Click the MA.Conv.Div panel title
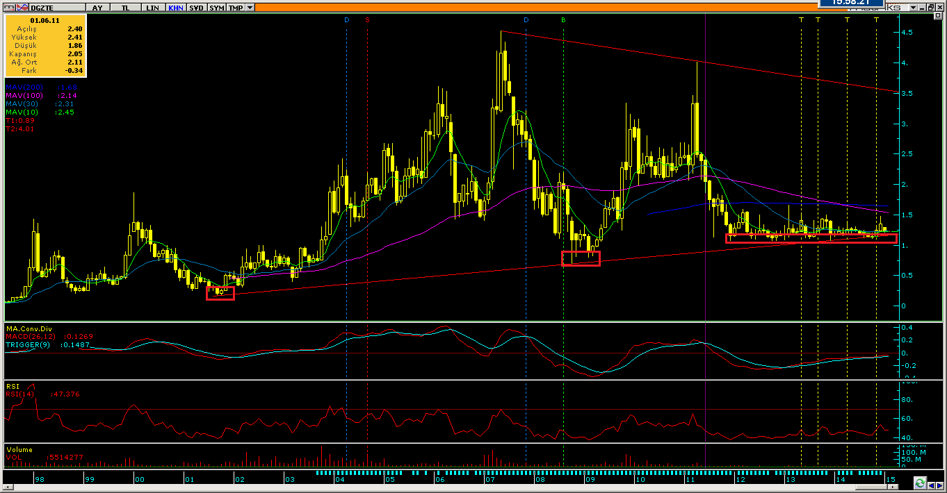 [29, 328]
